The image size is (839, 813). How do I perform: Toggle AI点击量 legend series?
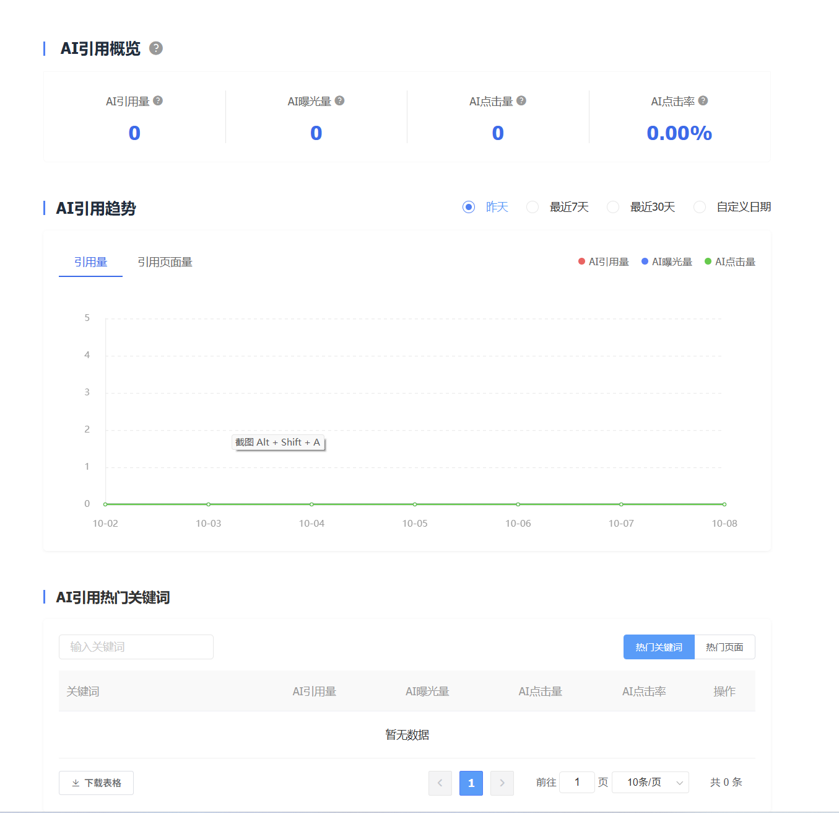click(x=730, y=262)
